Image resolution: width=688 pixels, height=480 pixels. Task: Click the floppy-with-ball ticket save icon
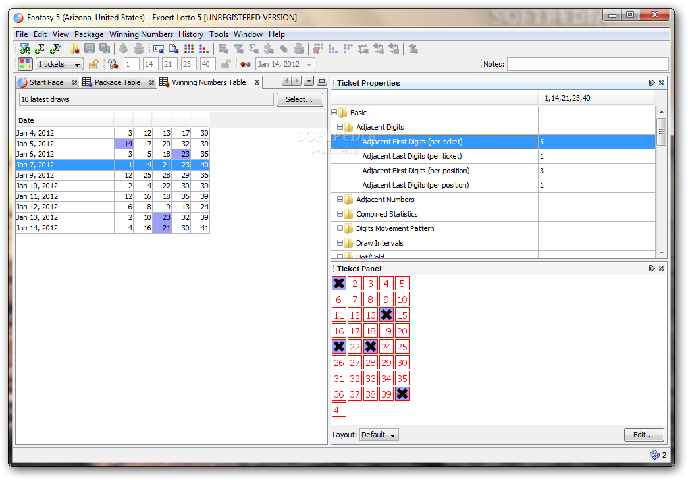[223, 49]
